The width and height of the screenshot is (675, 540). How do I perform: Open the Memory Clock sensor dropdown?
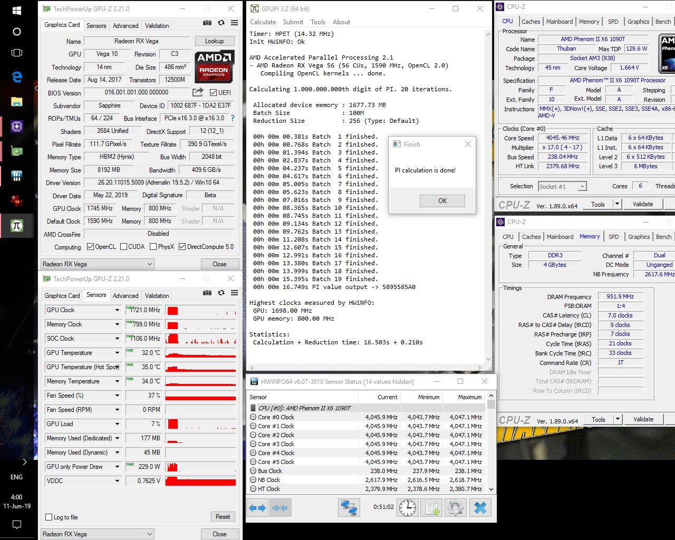pos(117,324)
